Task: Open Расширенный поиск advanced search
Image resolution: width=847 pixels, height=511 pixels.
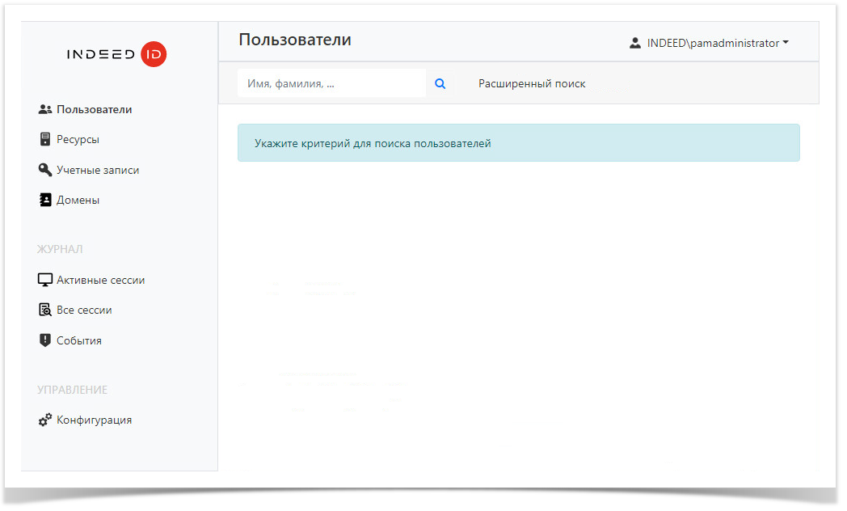Action: [x=532, y=83]
